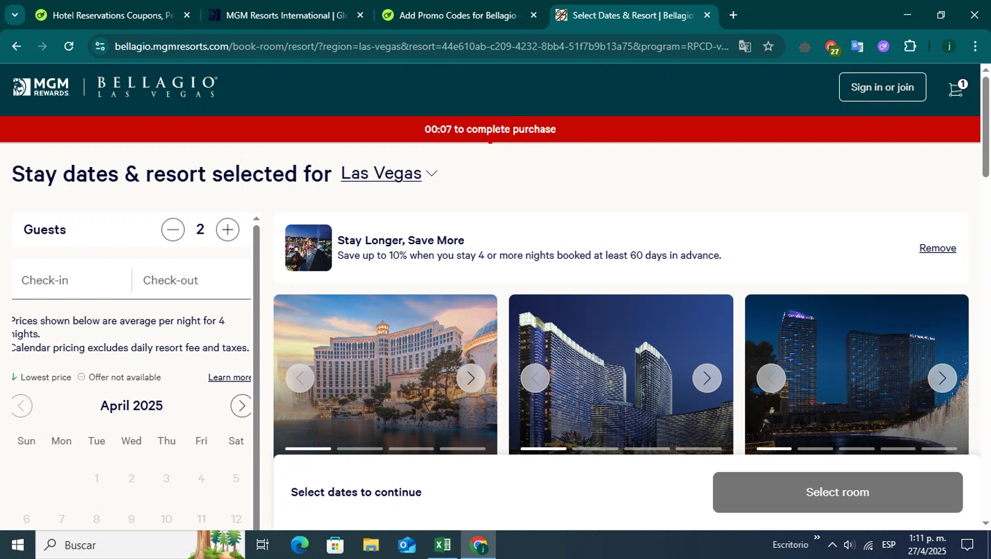Click the 00:07 to complete purchase banner
The image size is (991, 559).
490,129
